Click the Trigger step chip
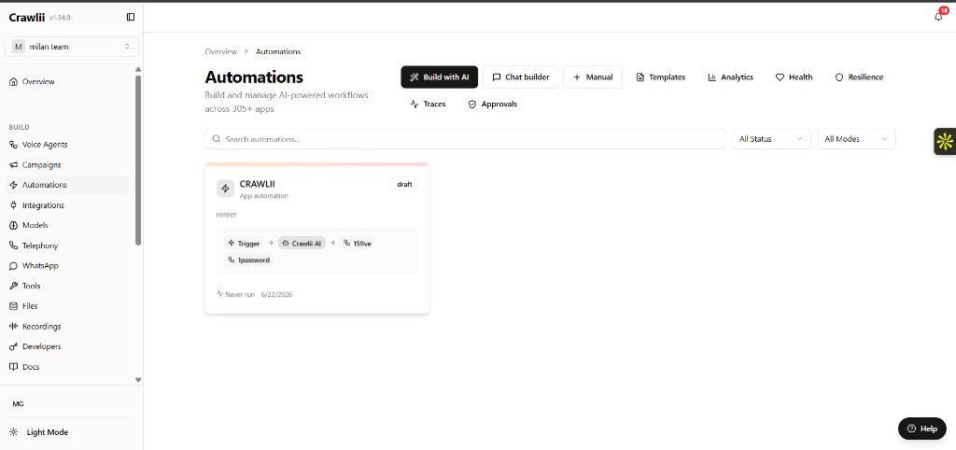This screenshot has height=450, width=956. (x=244, y=244)
